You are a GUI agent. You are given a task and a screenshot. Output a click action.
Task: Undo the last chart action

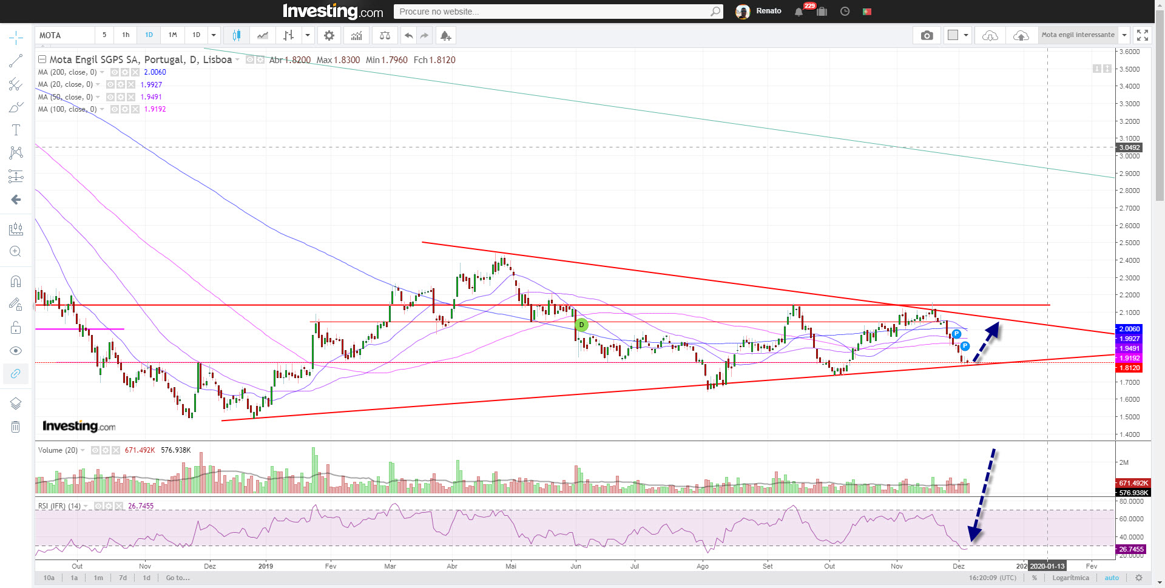click(x=409, y=35)
